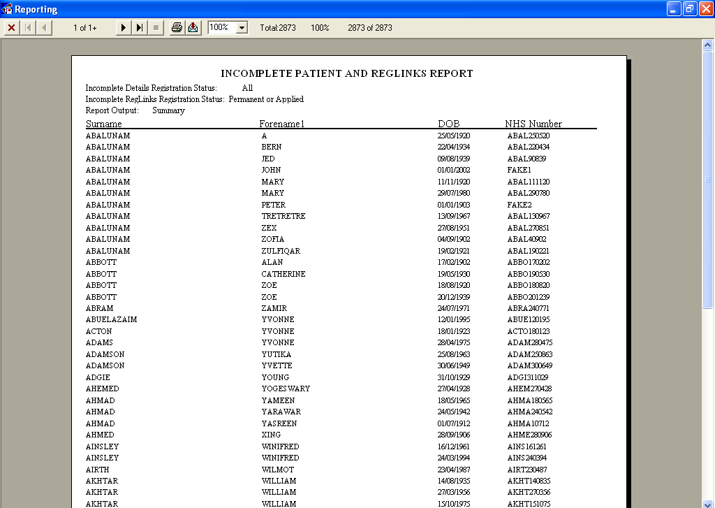Click date of birth 24/03/1994
Viewport: 715px width, 508px height.
(454, 458)
